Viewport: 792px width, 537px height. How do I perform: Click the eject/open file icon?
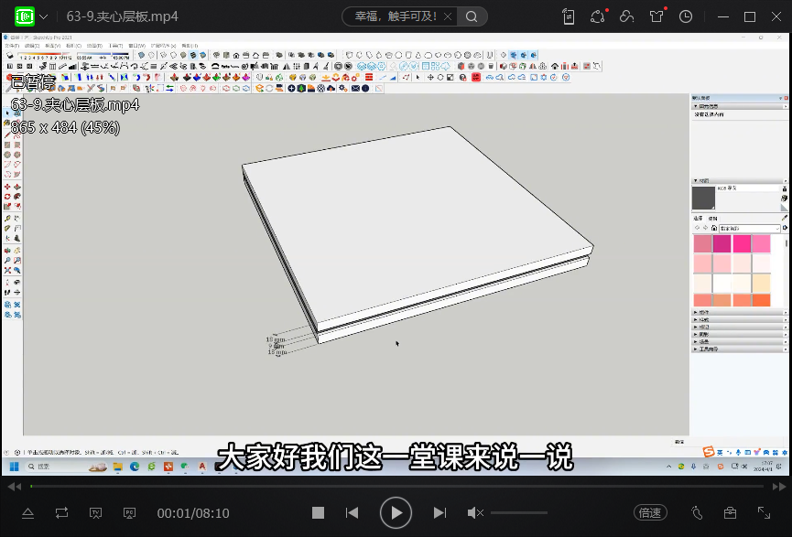coord(27,513)
